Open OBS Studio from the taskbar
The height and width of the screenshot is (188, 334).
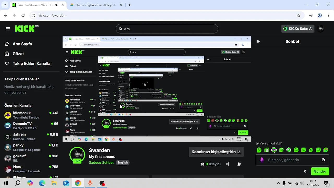click(102, 183)
